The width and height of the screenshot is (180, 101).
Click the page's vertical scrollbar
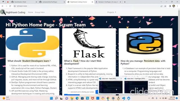179,43
